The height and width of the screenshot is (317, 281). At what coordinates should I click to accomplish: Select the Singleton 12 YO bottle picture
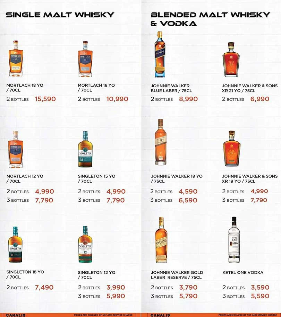(x=85, y=244)
